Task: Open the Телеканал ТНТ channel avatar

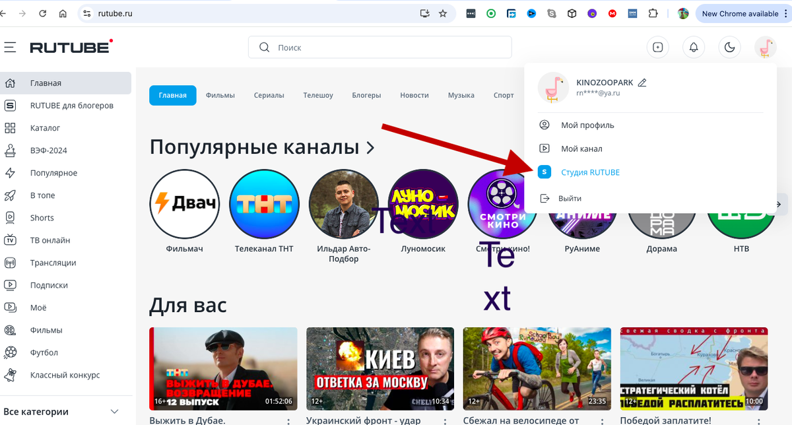Action: pyautogui.click(x=264, y=203)
